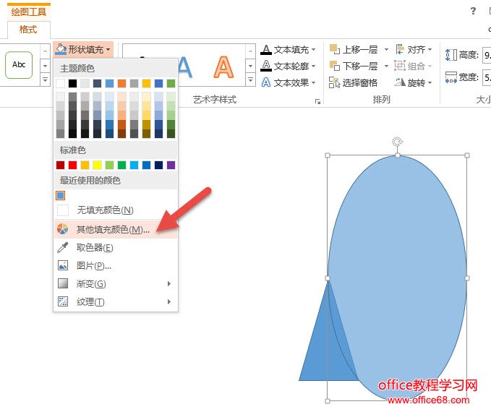
Task: Expand the texture submenu arrow
Action: (169, 302)
